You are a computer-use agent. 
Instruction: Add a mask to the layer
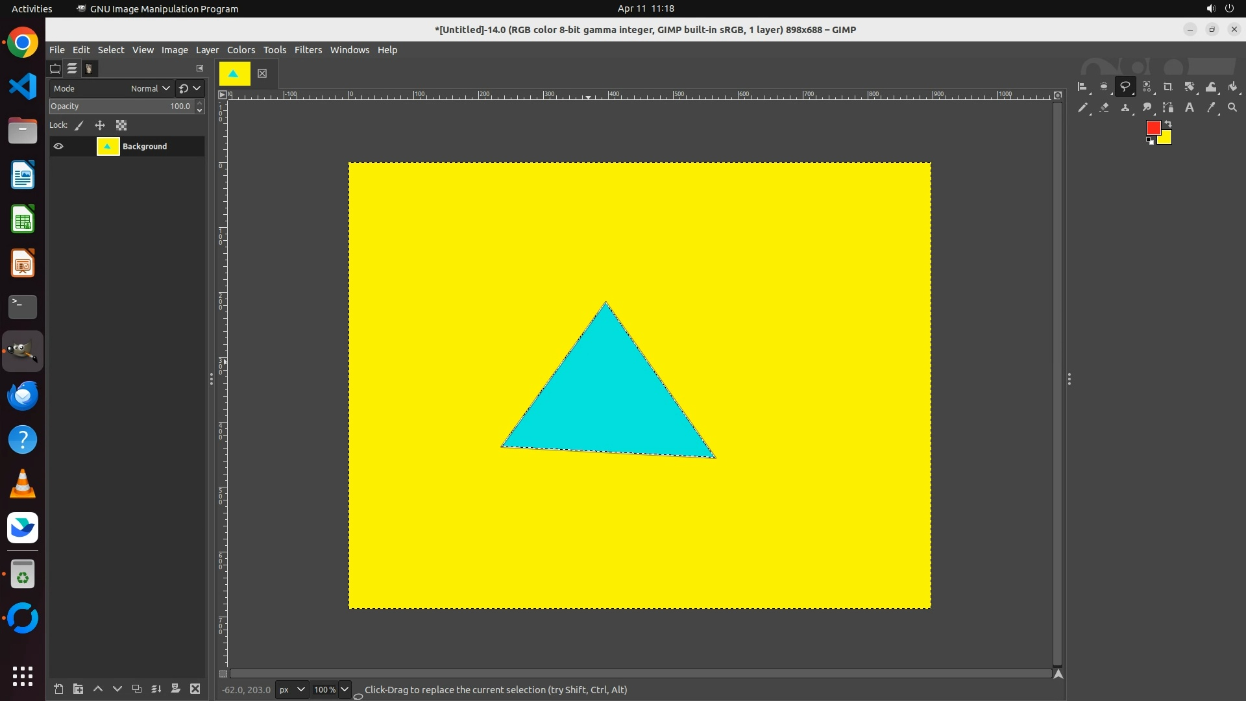pyautogui.click(x=175, y=689)
